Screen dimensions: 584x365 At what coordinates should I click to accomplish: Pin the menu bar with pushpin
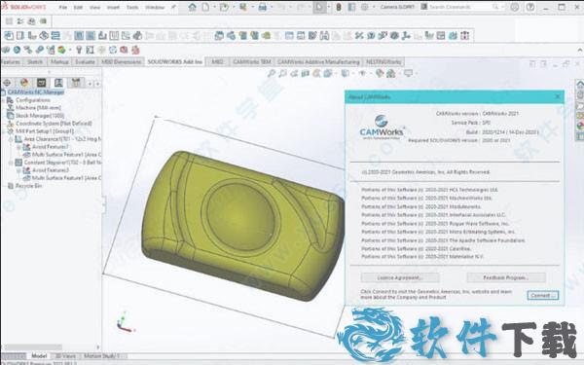click(173, 7)
